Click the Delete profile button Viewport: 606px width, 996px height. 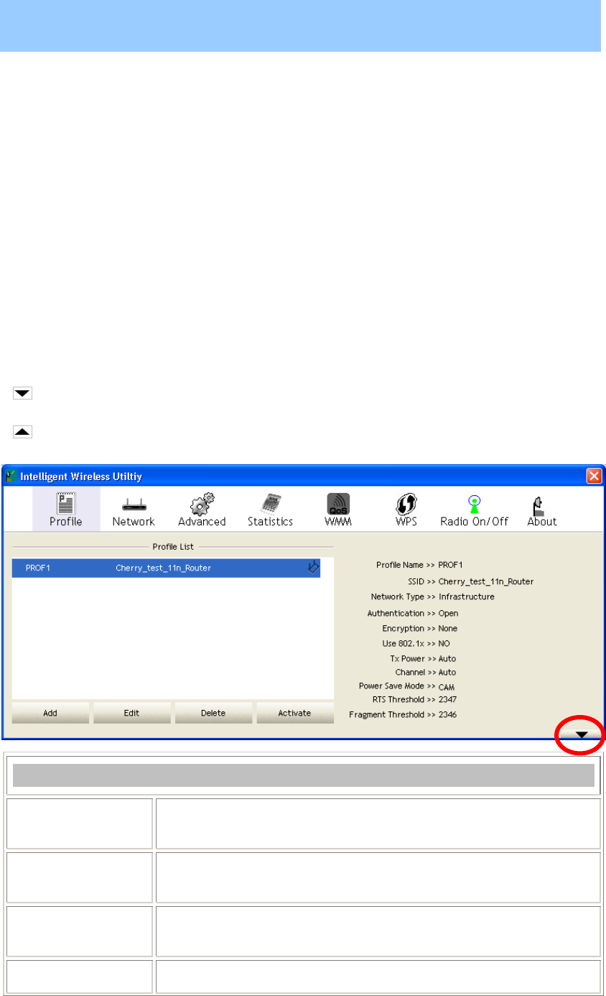(x=213, y=713)
